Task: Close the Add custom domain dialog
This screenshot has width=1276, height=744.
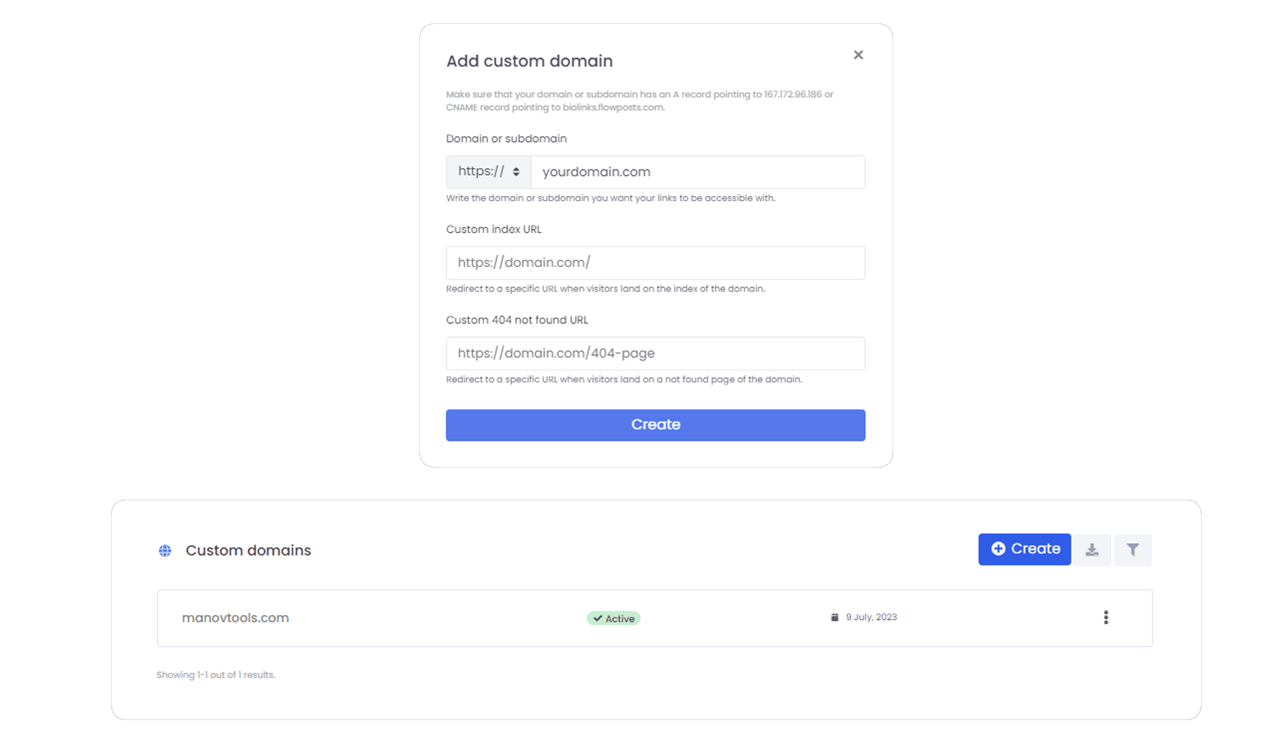Action: point(858,55)
